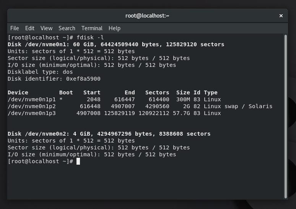Open the File menu
296x209 pixels.
(15, 28)
